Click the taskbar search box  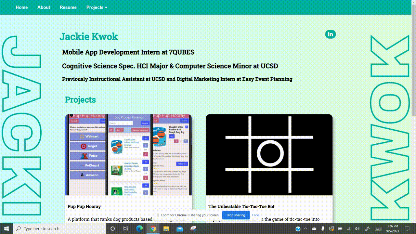tap(59, 228)
